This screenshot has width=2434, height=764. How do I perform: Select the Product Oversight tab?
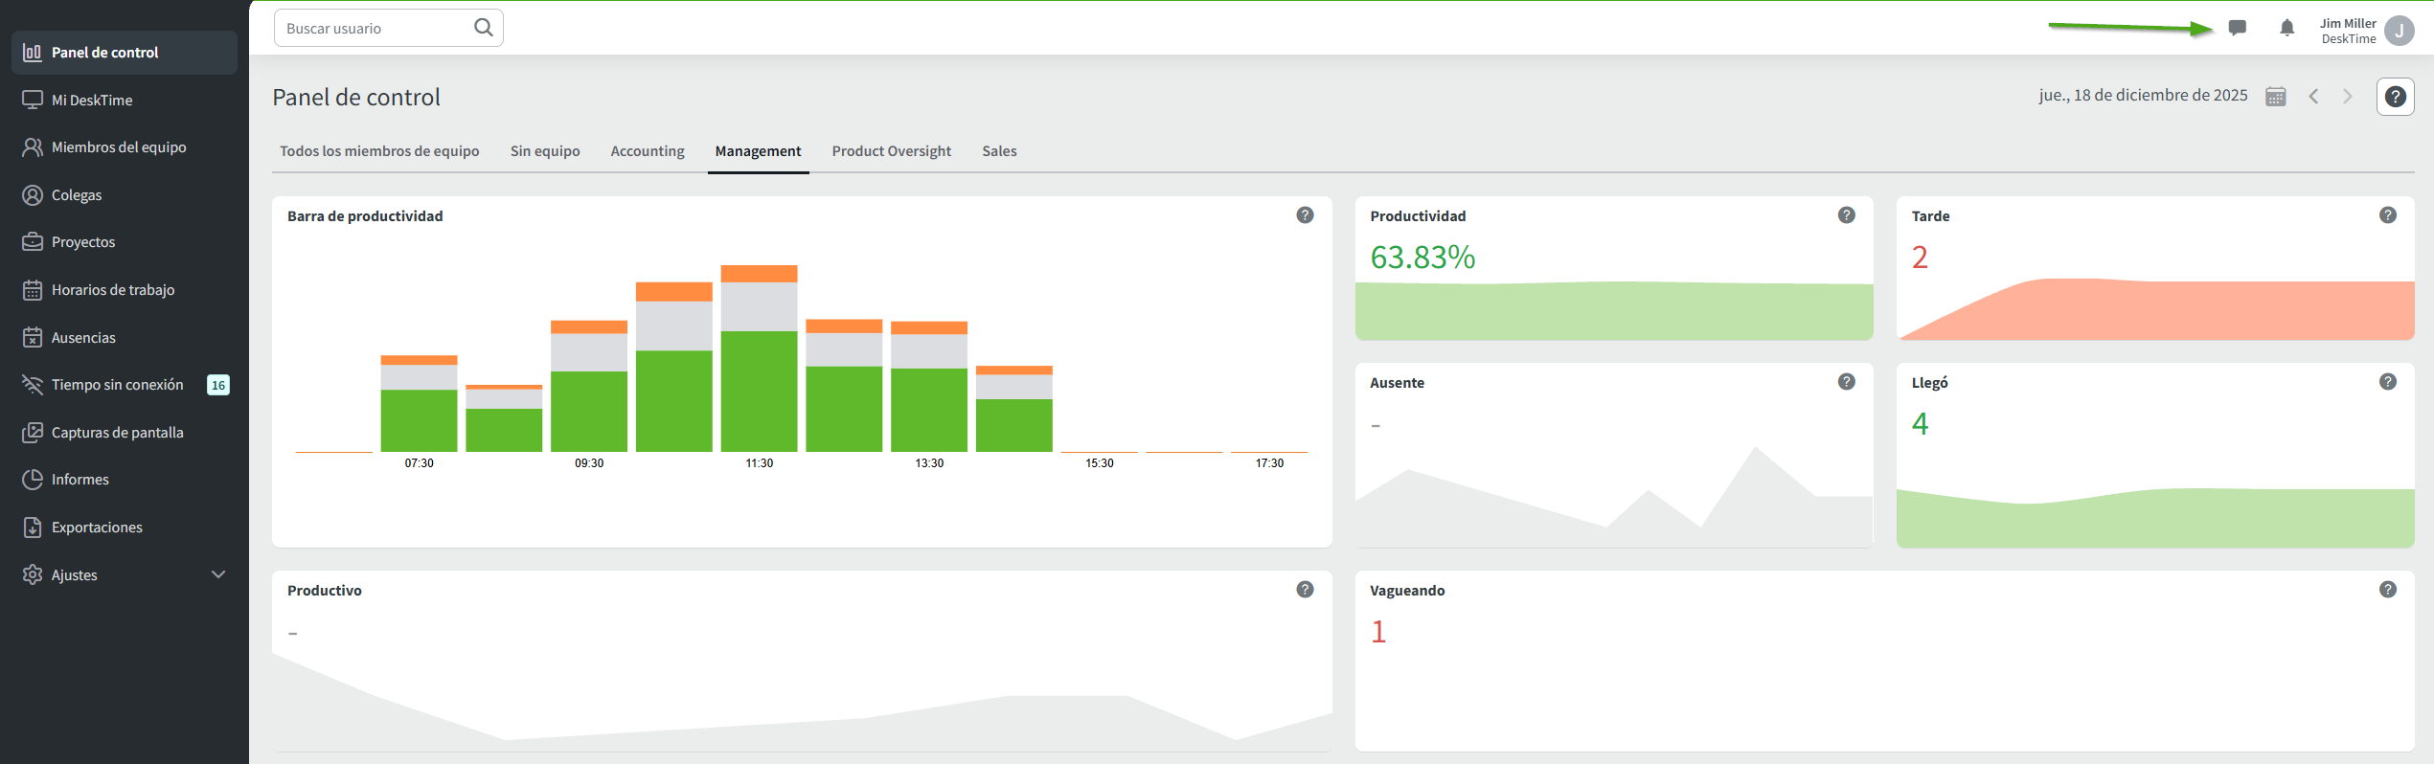coord(891,151)
